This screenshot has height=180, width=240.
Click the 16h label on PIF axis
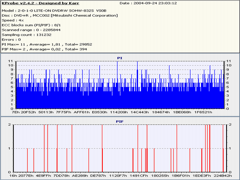pyautogui.click(x=13, y=175)
